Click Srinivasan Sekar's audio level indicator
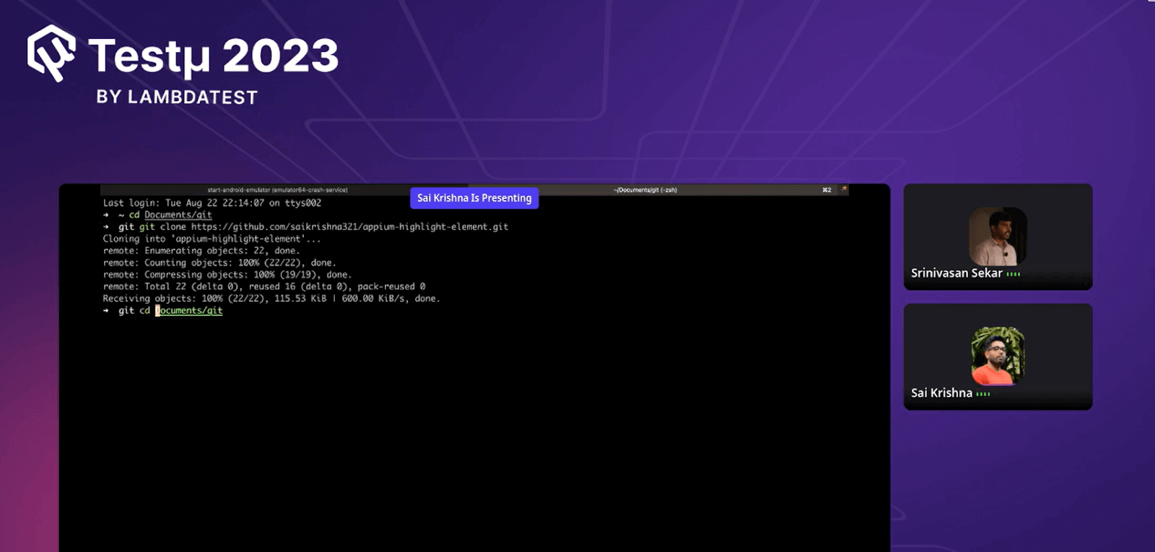 (1014, 274)
